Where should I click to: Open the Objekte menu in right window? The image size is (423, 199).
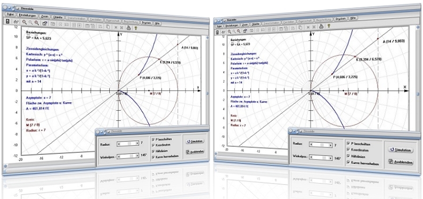(x=255, y=24)
